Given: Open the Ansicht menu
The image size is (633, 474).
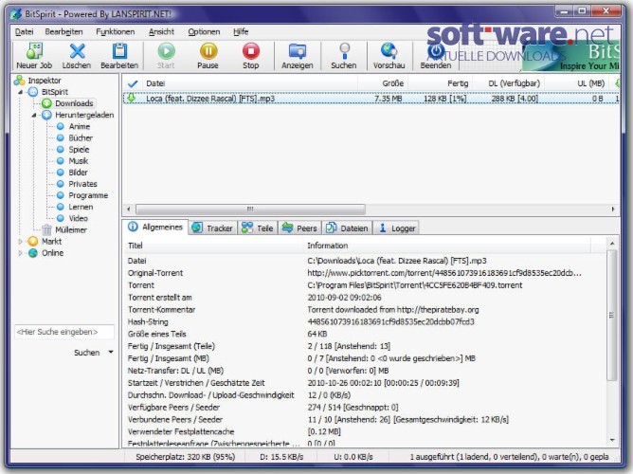Looking at the screenshot, I should coord(161,31).
